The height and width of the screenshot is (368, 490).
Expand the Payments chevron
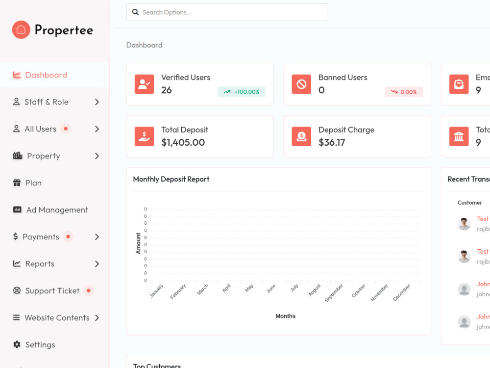[97, 237]
